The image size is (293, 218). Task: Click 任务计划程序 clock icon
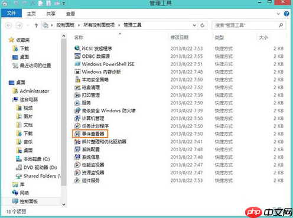coord(77,126)
